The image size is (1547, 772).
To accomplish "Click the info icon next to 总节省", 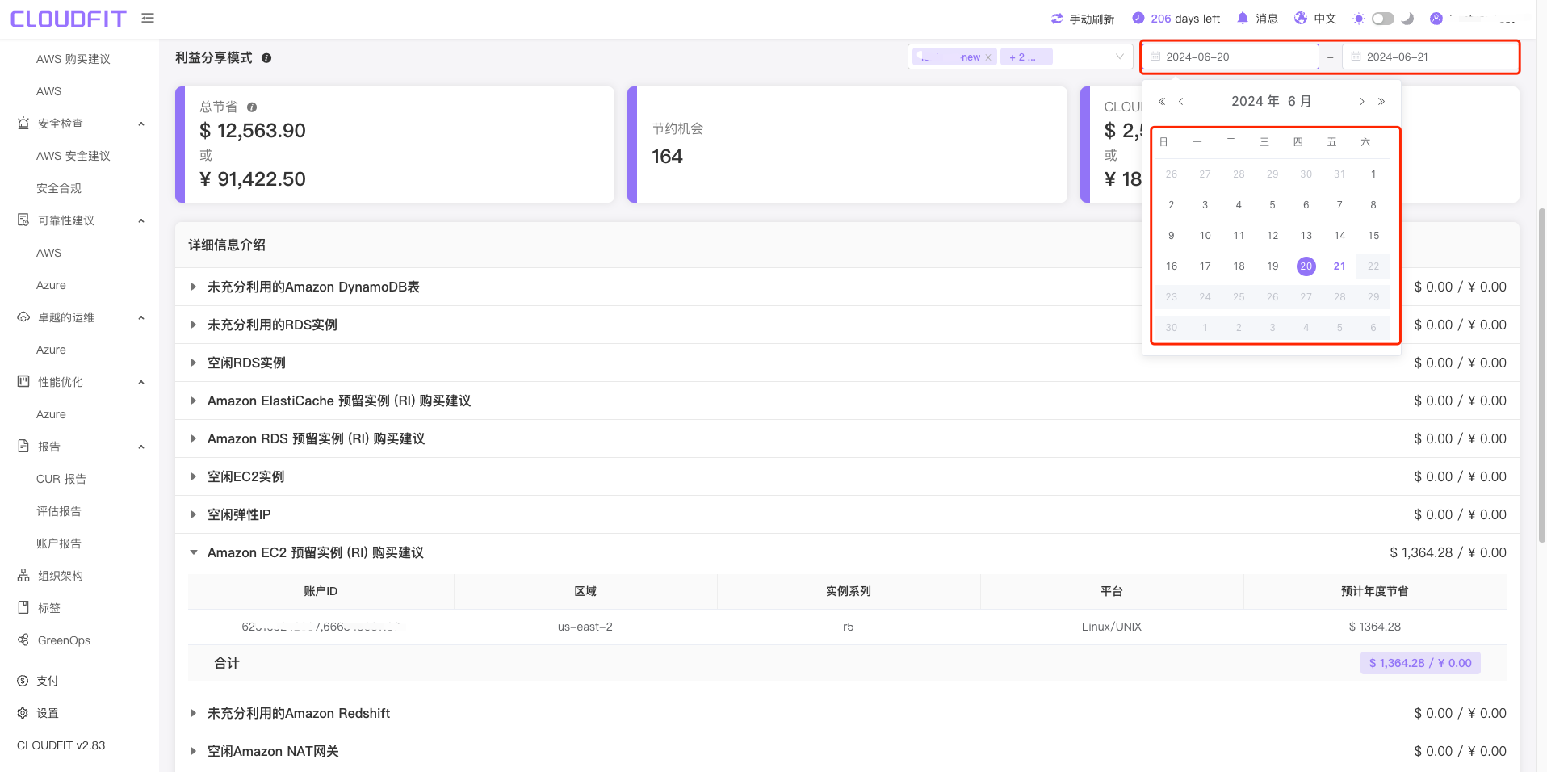I will [x=252, y=107].
